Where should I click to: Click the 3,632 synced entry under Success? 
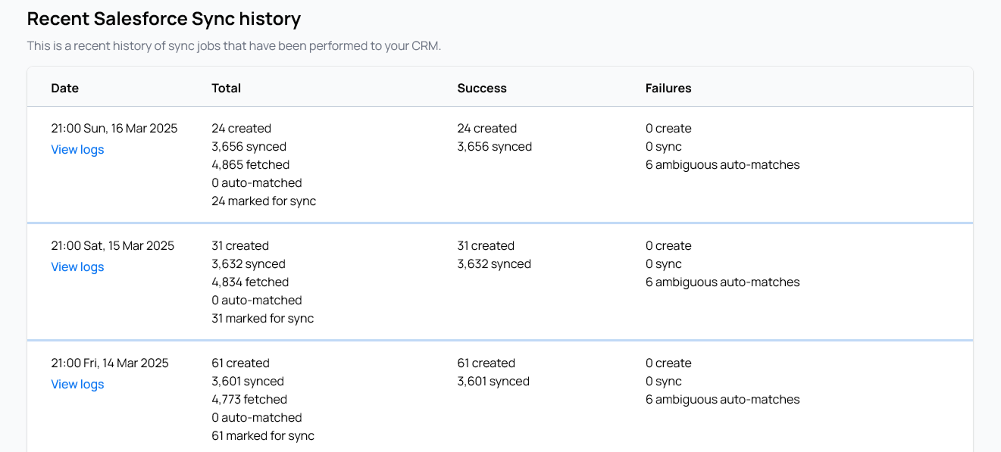click(x=494, y=264)
